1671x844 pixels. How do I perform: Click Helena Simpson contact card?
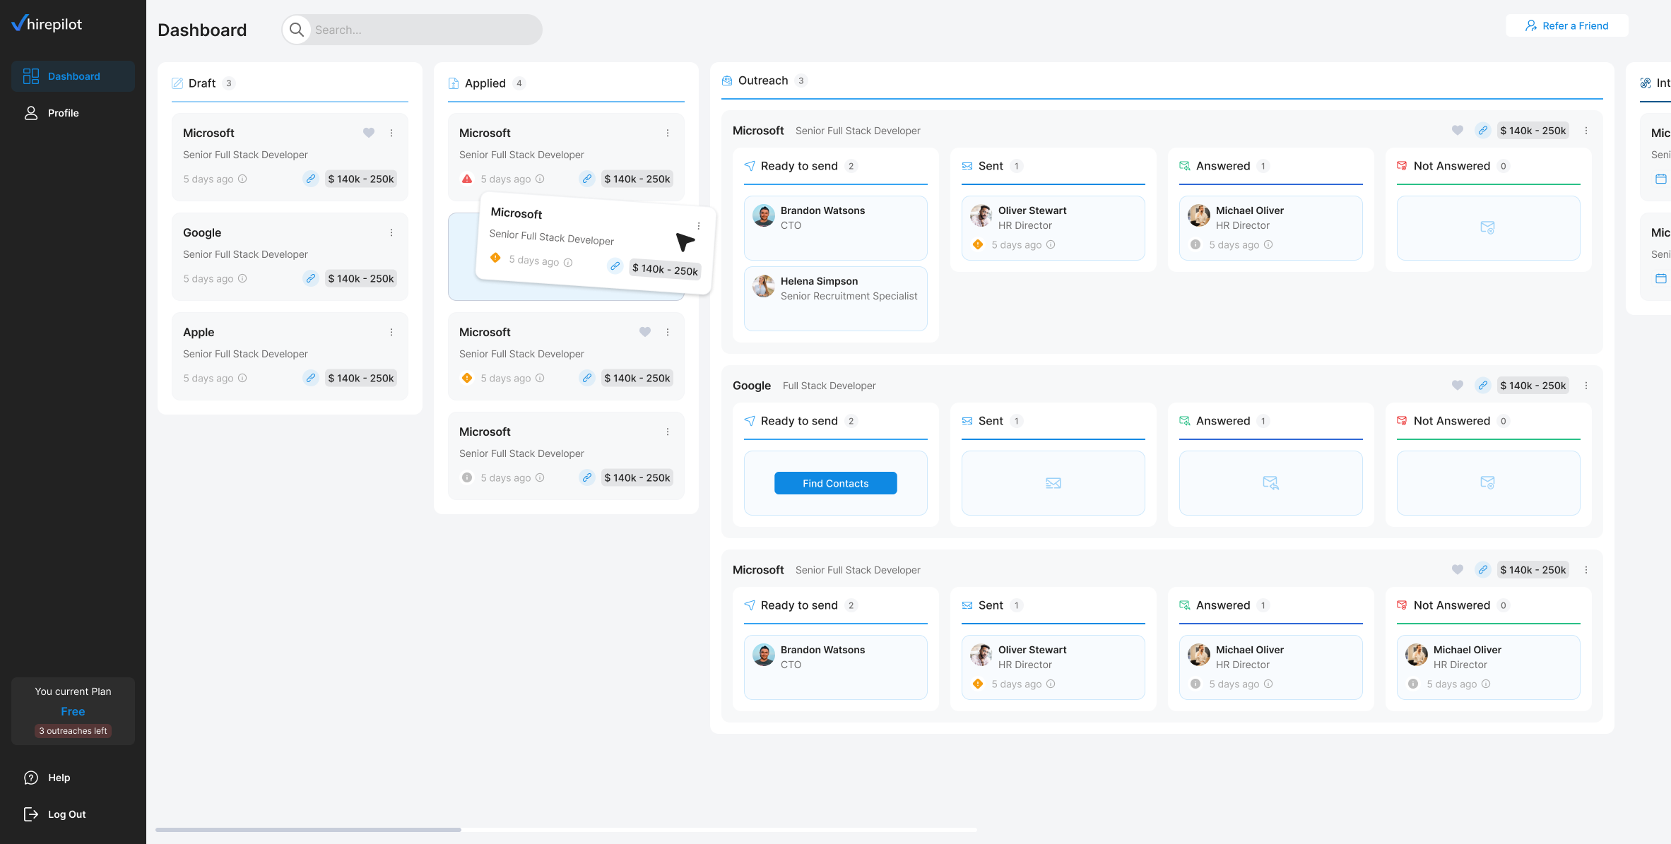[835, 298]
